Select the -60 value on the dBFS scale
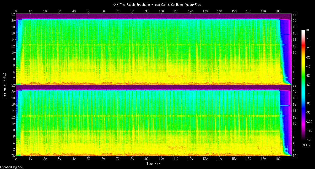This screenshot has height=169, width=315. point(308,85)
